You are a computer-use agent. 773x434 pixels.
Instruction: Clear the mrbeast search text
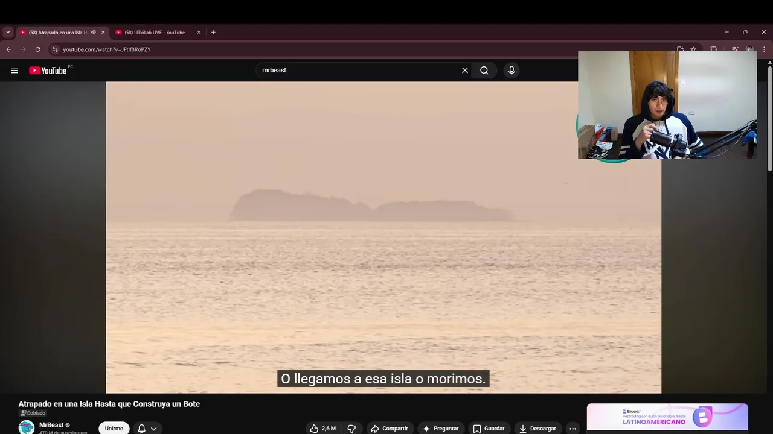pyautogui.click(x=465, y=71)
